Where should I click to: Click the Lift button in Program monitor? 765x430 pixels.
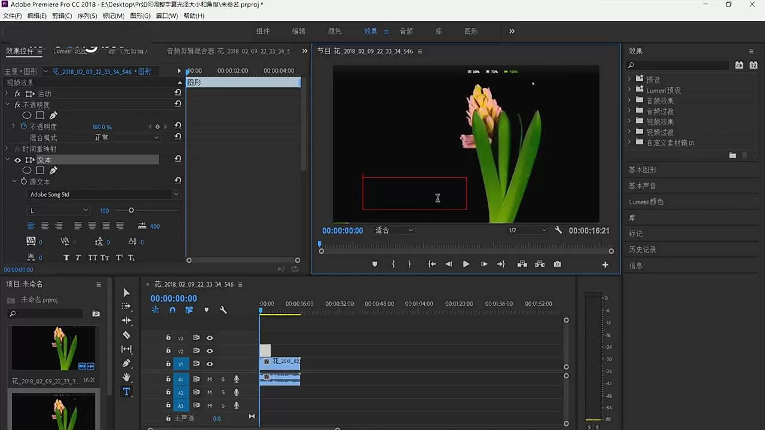(522, 264)
